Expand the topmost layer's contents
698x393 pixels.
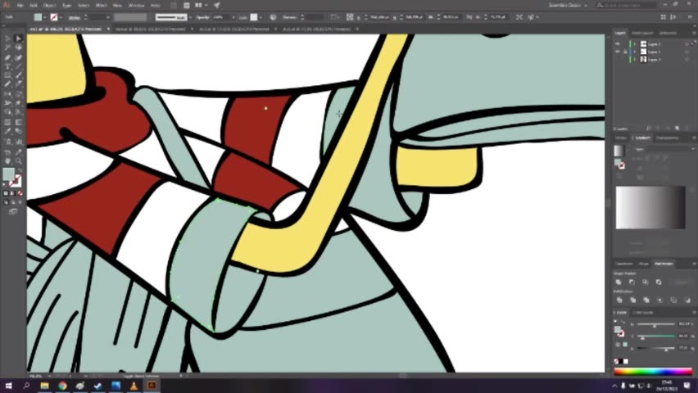click(x=635, y=44)
